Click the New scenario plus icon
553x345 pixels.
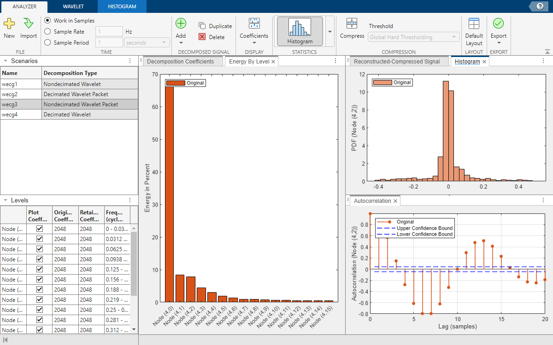pyautogui.click(x=9, y=24)
